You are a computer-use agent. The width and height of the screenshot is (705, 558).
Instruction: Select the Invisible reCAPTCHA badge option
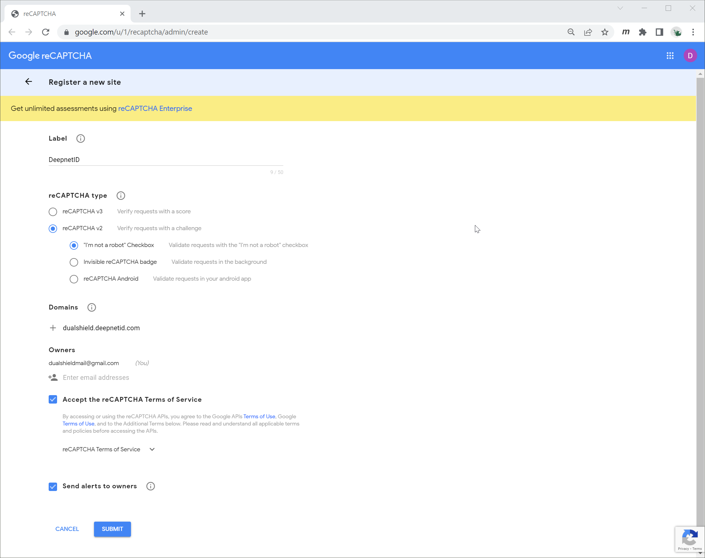(x=74, y=262)
